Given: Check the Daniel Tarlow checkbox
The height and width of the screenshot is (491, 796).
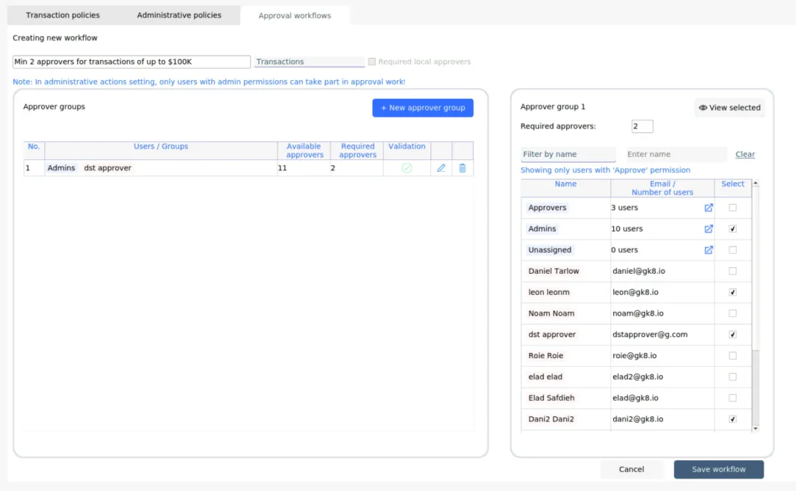Looking at the screenshot, I should 733,271.
